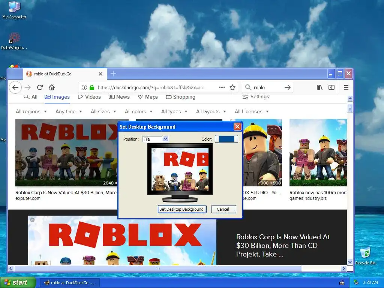Open the All regions filter dropdown
Viewport: 384px width, 288px height.
click(x=31, y=111)
